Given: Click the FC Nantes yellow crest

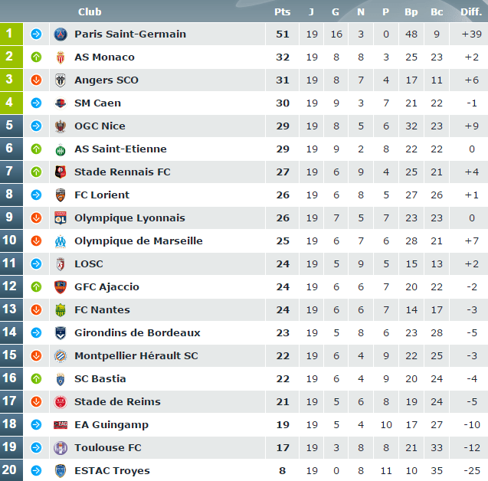Looking at the screenshot, I should click(61, 310).
